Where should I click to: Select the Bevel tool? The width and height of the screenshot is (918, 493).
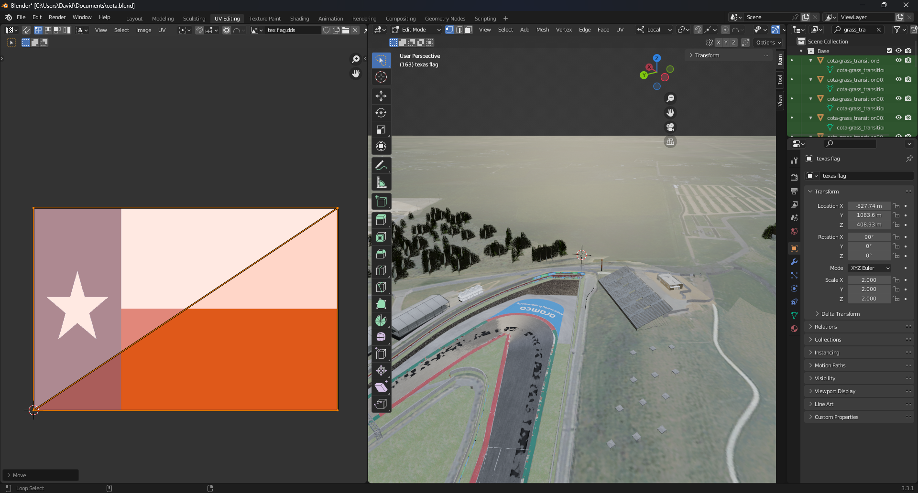click(381, 254)
